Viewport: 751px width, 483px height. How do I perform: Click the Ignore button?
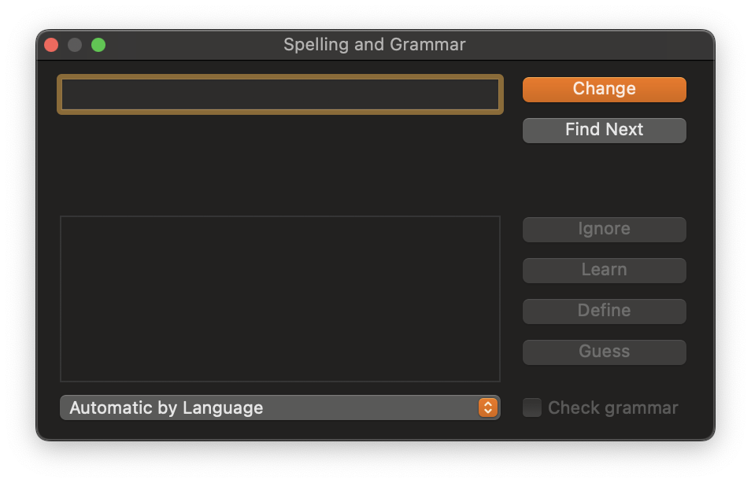click(604, 229)
